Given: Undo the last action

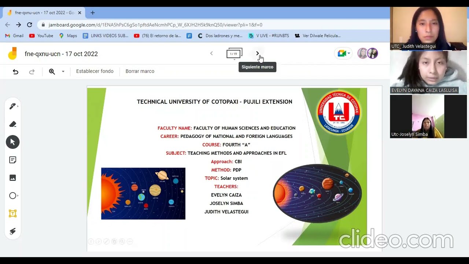Looking at the screenshot, I should pos(15,71).
